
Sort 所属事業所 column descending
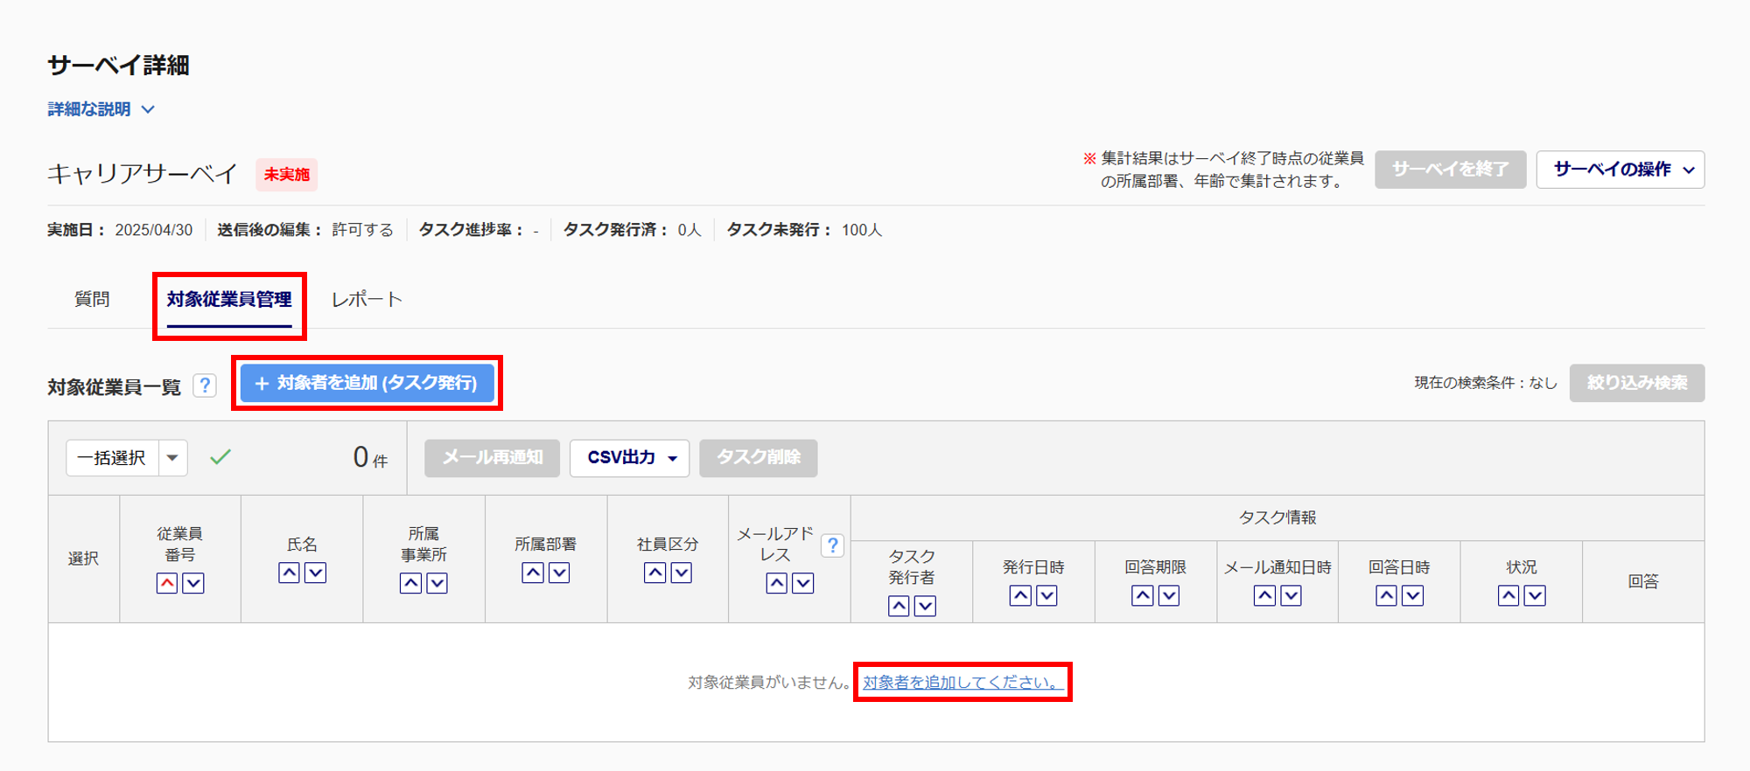tap(437, 583)
